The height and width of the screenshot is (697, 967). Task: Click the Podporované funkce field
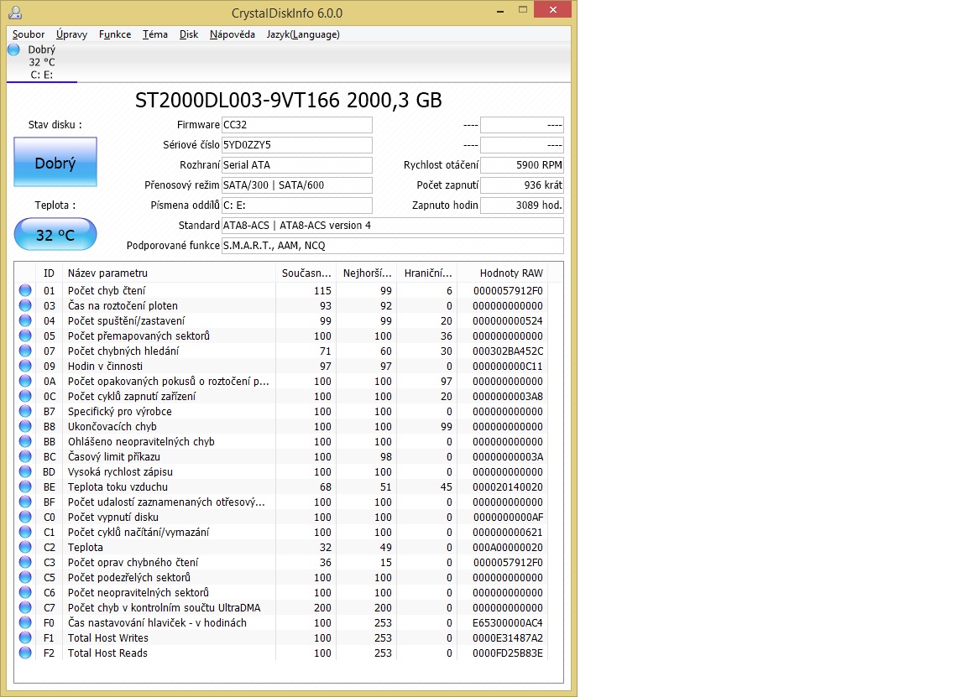coord(392,245)
